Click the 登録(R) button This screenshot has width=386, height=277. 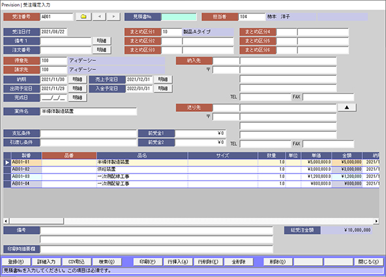coord(16,262)
